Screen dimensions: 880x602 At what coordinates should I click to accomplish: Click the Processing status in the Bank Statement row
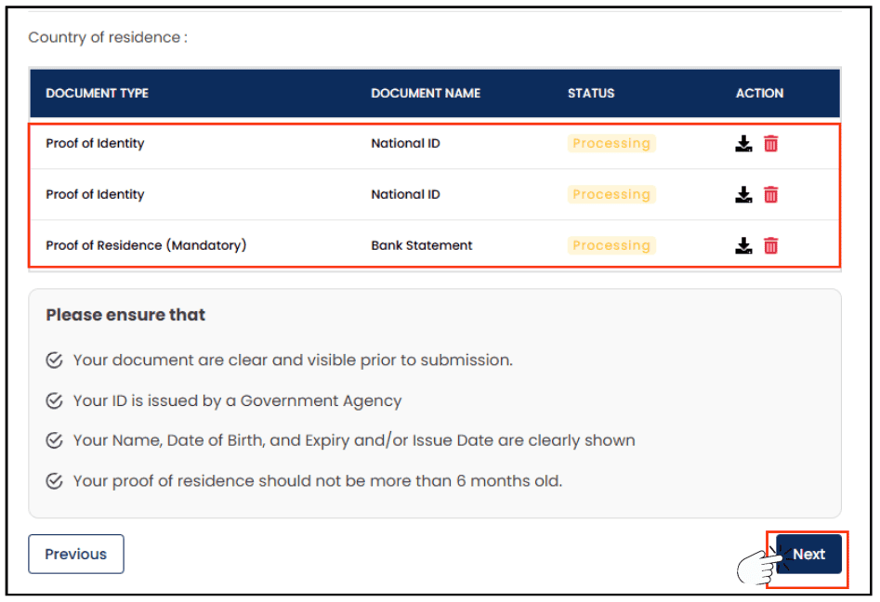coord(611,246)
